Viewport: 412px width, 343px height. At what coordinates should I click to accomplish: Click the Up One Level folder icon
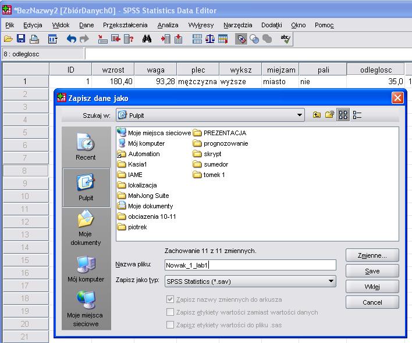317,115
